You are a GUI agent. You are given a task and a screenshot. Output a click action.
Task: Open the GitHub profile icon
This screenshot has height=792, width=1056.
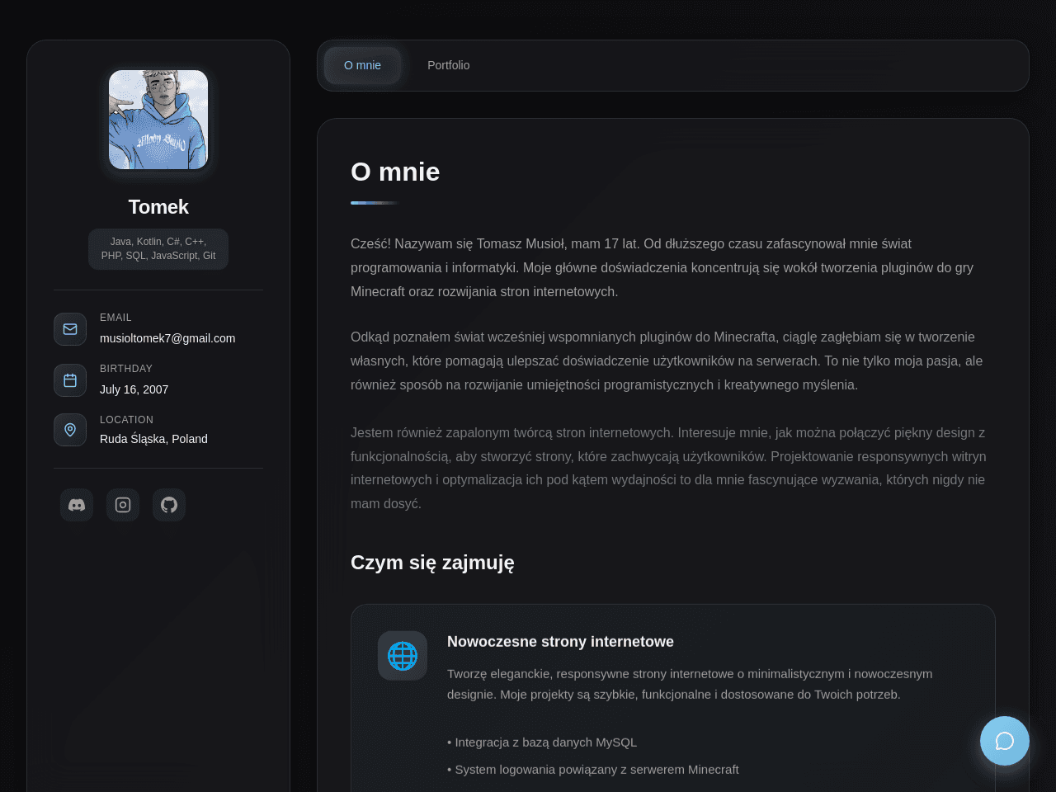pyautogui.click(x=169, y=505)
